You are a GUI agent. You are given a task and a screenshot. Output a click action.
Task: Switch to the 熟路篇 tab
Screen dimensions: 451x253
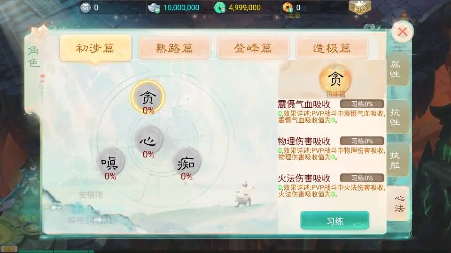174,48
